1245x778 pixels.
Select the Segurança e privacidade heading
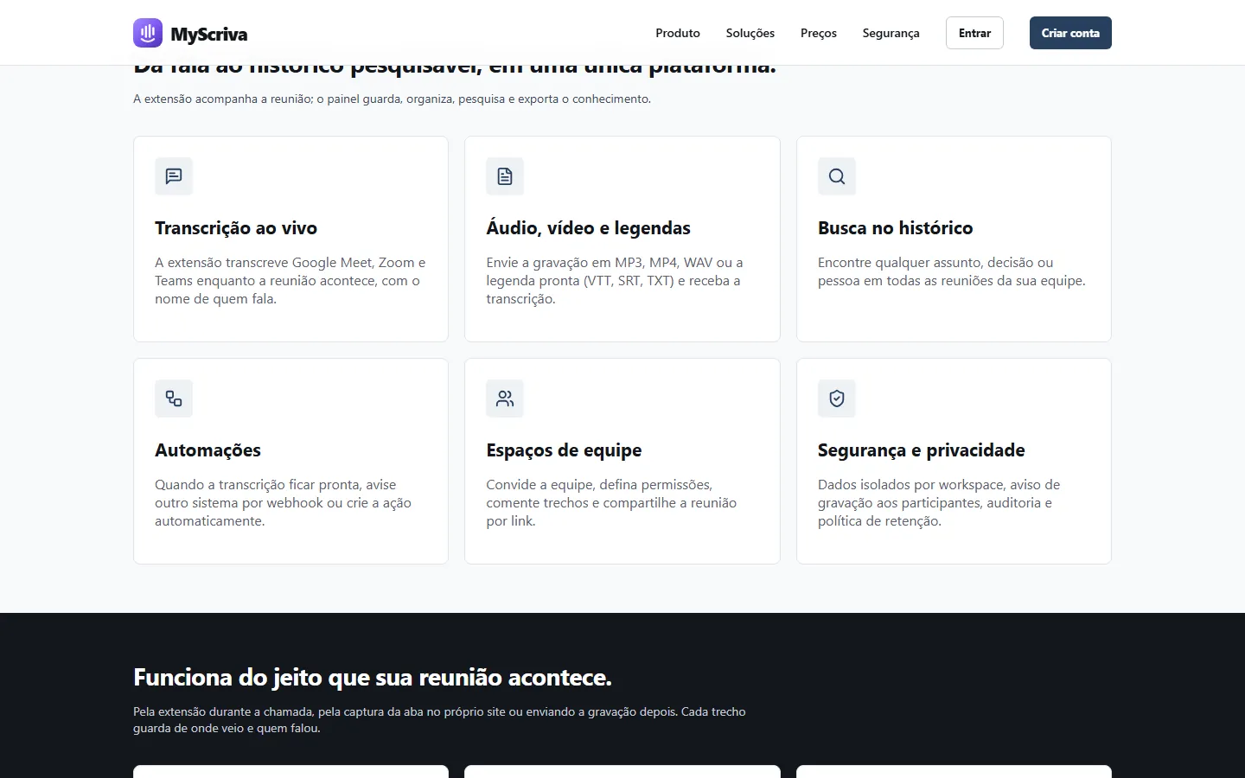pos(921,450)
